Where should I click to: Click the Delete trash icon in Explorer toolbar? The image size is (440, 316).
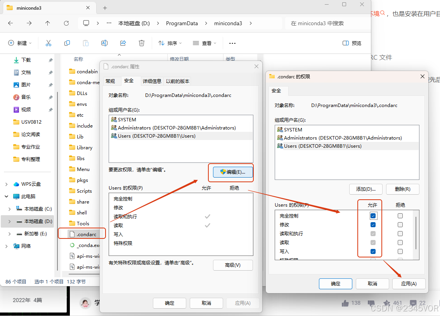141,43
